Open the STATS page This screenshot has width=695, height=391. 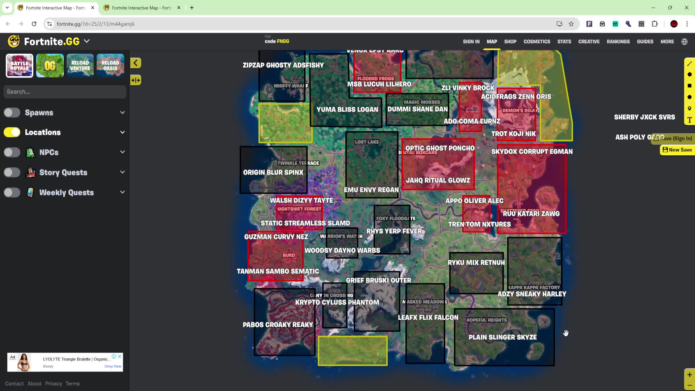pyautogui.click(x=564, y=42)
